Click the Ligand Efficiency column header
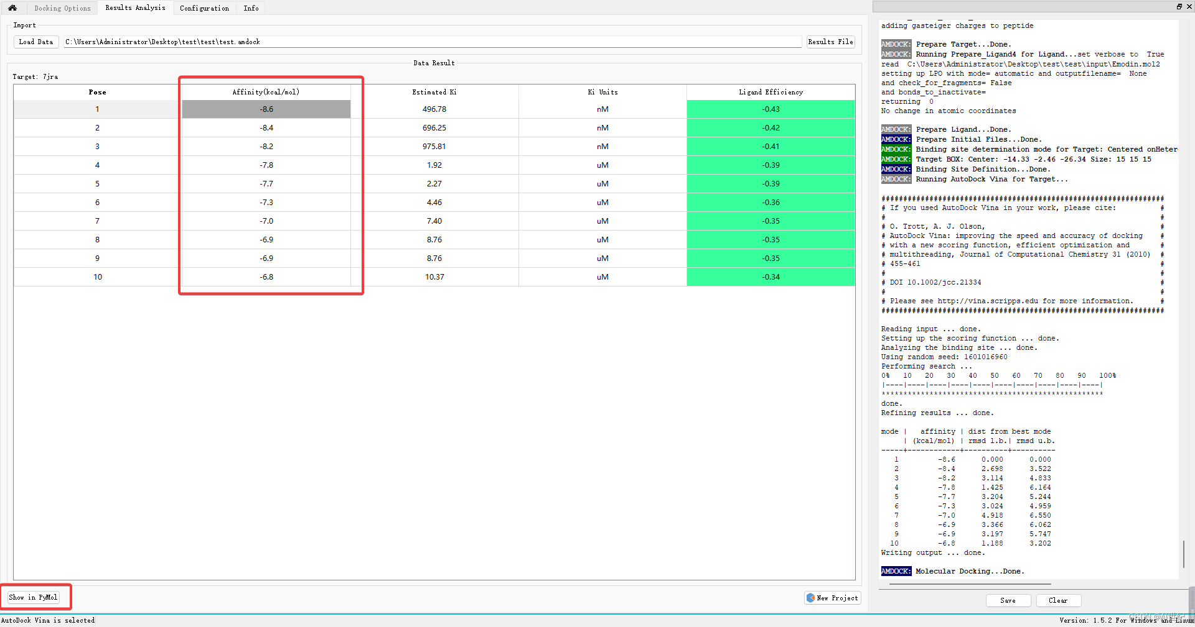 point(771,92)
